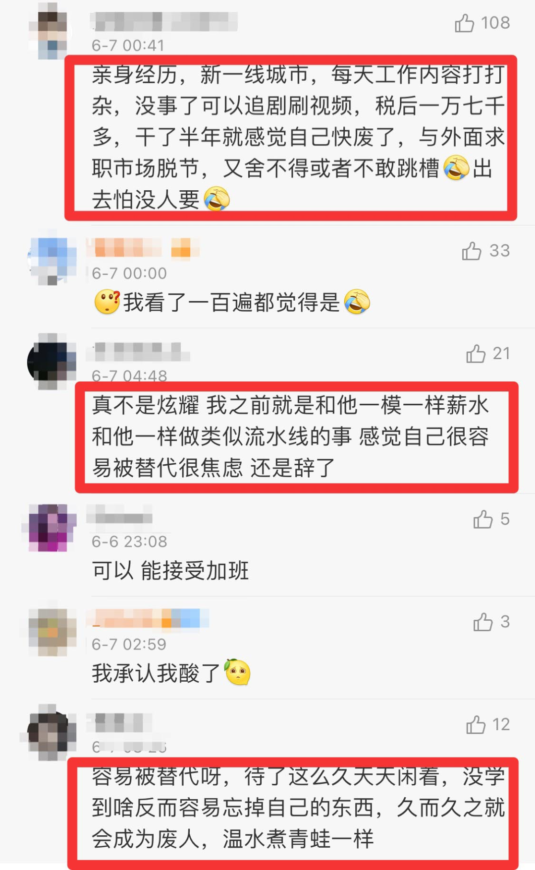Like the comment with 108 likes
The width and height of the screenshot is (535, 870).
tap(464, 23)
